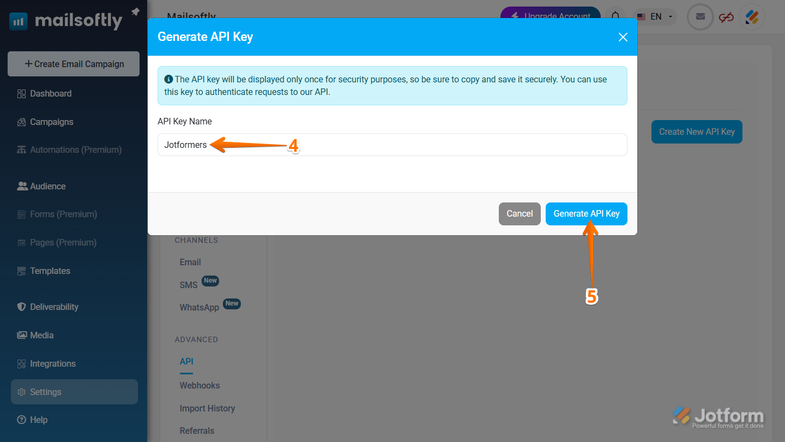Open the envelope messages icon
The image size is (785, 442).
pyautogui.click(x=700, y=16)
